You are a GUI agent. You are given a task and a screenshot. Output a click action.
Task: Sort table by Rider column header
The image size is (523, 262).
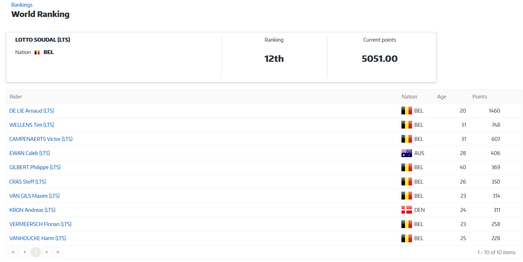(x=16, y=97)
